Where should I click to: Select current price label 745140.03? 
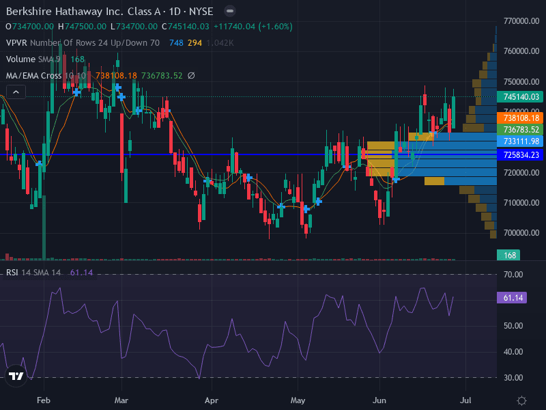[520, 96]
